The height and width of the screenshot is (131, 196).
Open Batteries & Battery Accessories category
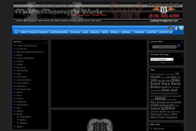30,52
